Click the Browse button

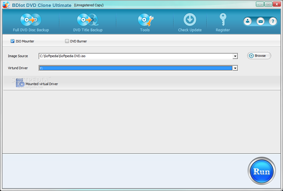[x=259, y=56]
